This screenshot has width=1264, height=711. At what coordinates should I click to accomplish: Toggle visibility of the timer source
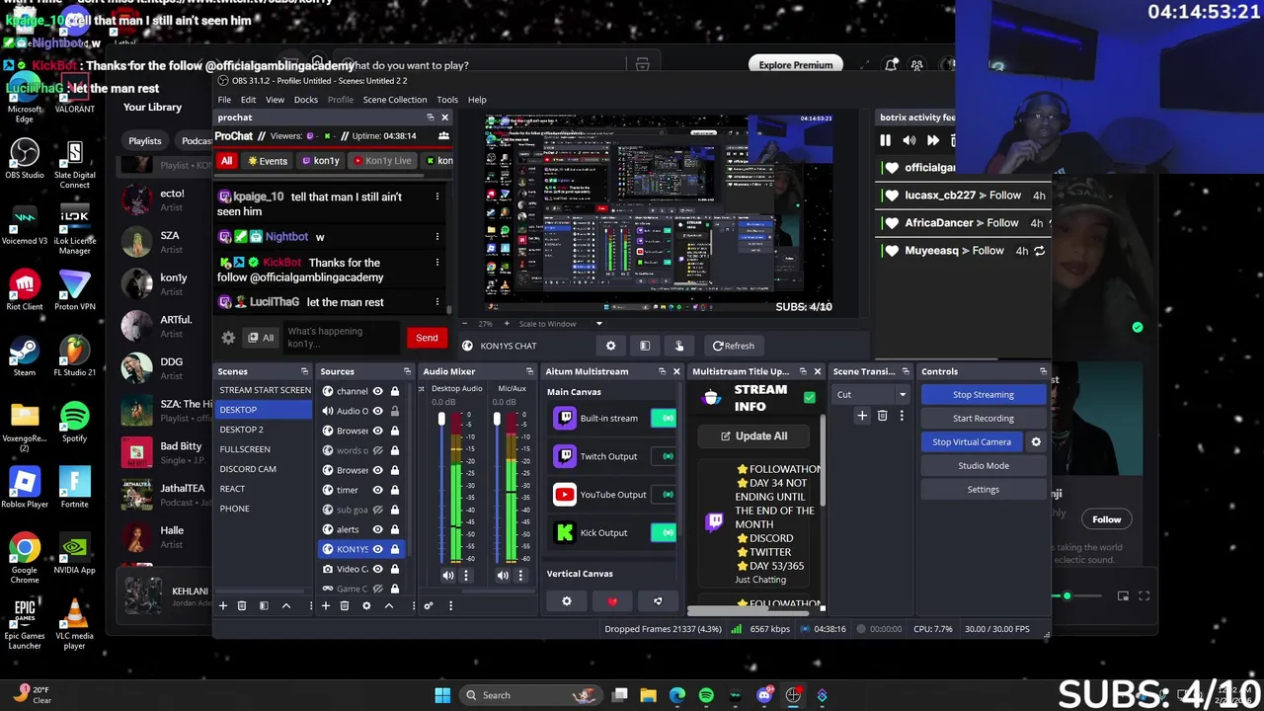pyautogui.click(x=377, y=490)
